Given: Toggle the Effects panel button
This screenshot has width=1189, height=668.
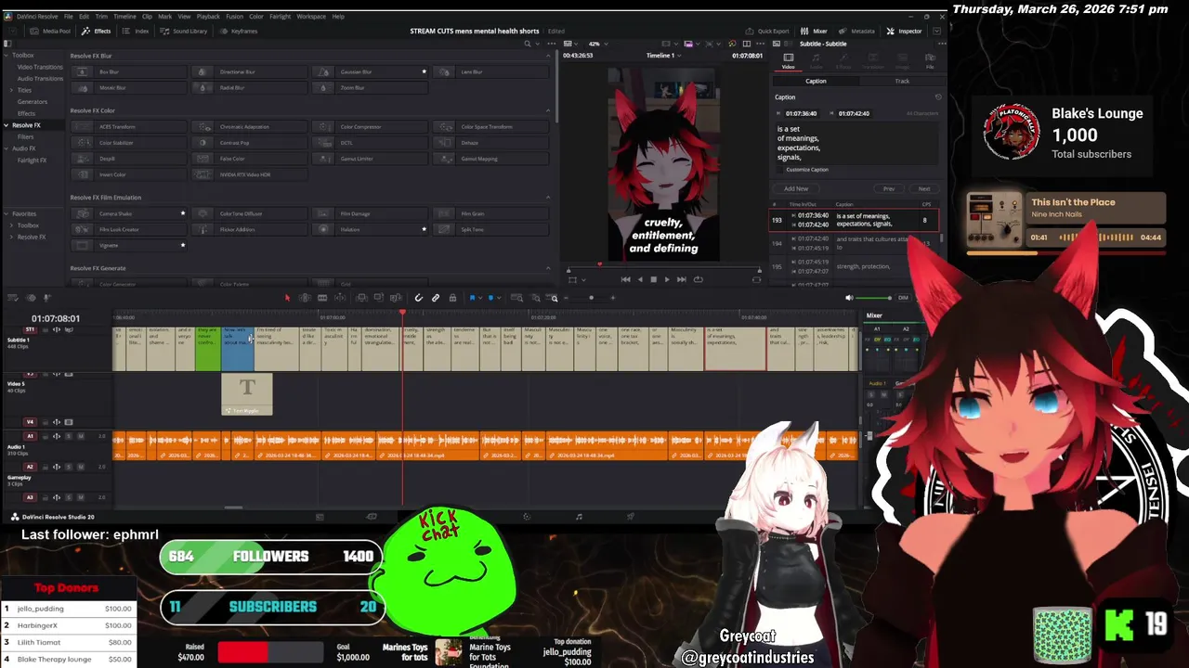Looking at the screenshot, I should point(96,31).
